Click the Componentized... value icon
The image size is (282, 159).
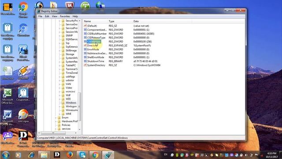pos(85,30)
